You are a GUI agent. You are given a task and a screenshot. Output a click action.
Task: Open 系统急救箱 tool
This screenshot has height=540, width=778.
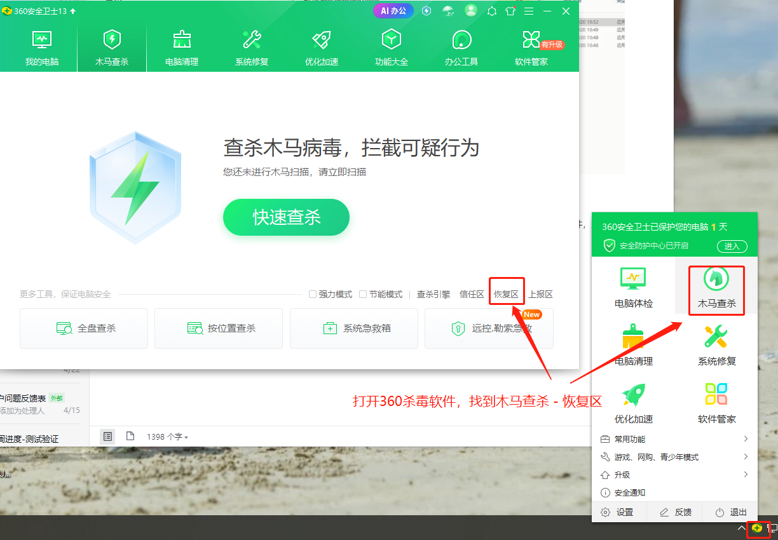coord(354,328)
